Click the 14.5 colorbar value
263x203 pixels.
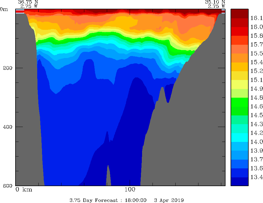[x=257, y=115]
